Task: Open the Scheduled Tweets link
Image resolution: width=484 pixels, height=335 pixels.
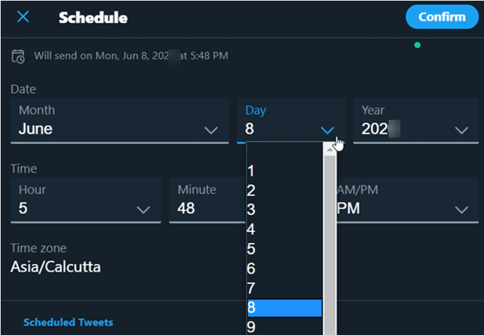Action: pos(68,323)
